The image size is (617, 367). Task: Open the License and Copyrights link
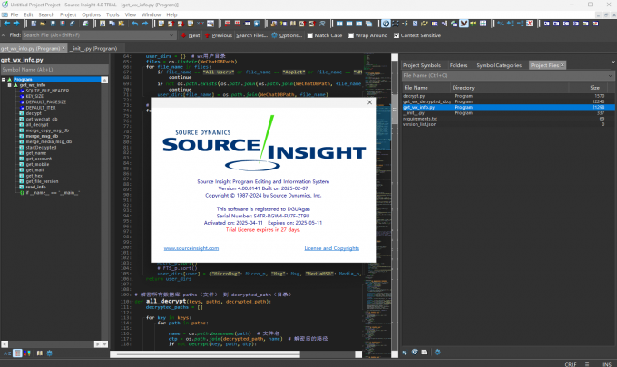(x=332, y=248)
